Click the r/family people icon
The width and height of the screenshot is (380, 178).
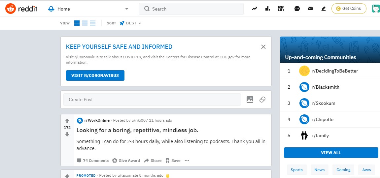pos(304,136)
